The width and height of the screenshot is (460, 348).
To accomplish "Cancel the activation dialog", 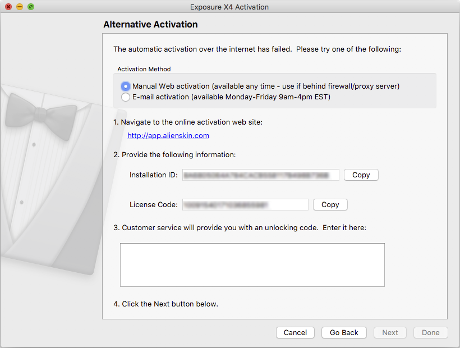I will click(x=295, y=332).
